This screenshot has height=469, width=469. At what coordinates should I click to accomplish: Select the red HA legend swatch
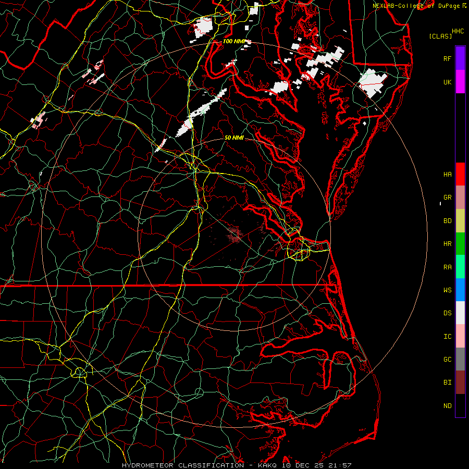pos(460,174)
